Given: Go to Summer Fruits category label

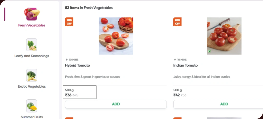Looking at the screenshot, I should [x=32, y=117].
